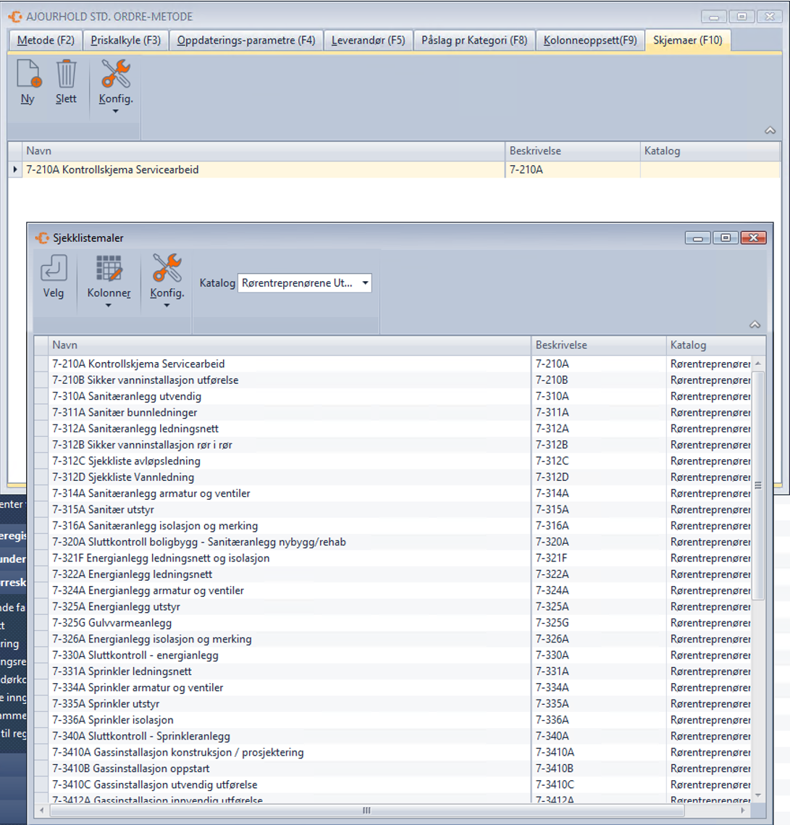Open Konfig. tools in the main toolbar
Viewport: 790px width, 825px height.
click(x=116, y=75)
